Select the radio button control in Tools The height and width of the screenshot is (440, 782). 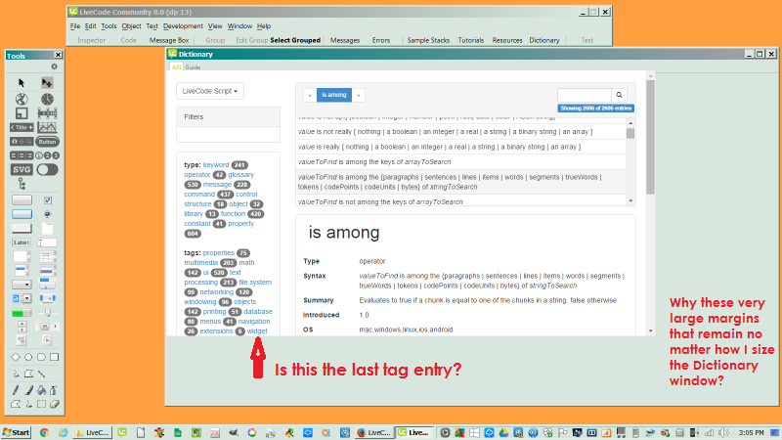tap(47, 214)
